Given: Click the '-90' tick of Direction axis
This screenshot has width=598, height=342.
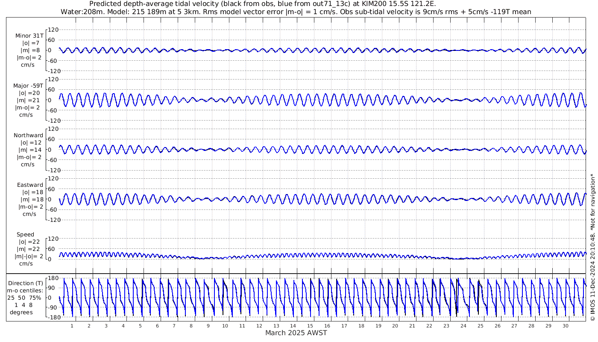Looking at the screenshot, I should coord(52,307).
